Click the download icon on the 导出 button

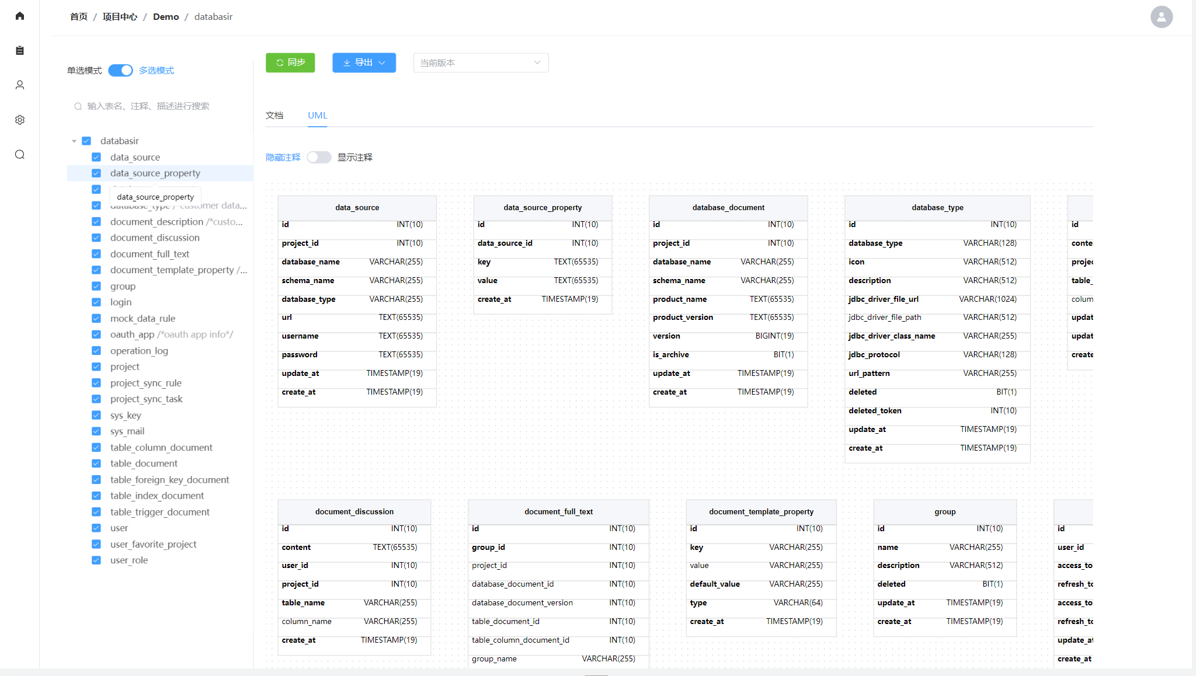click(347, 62)
